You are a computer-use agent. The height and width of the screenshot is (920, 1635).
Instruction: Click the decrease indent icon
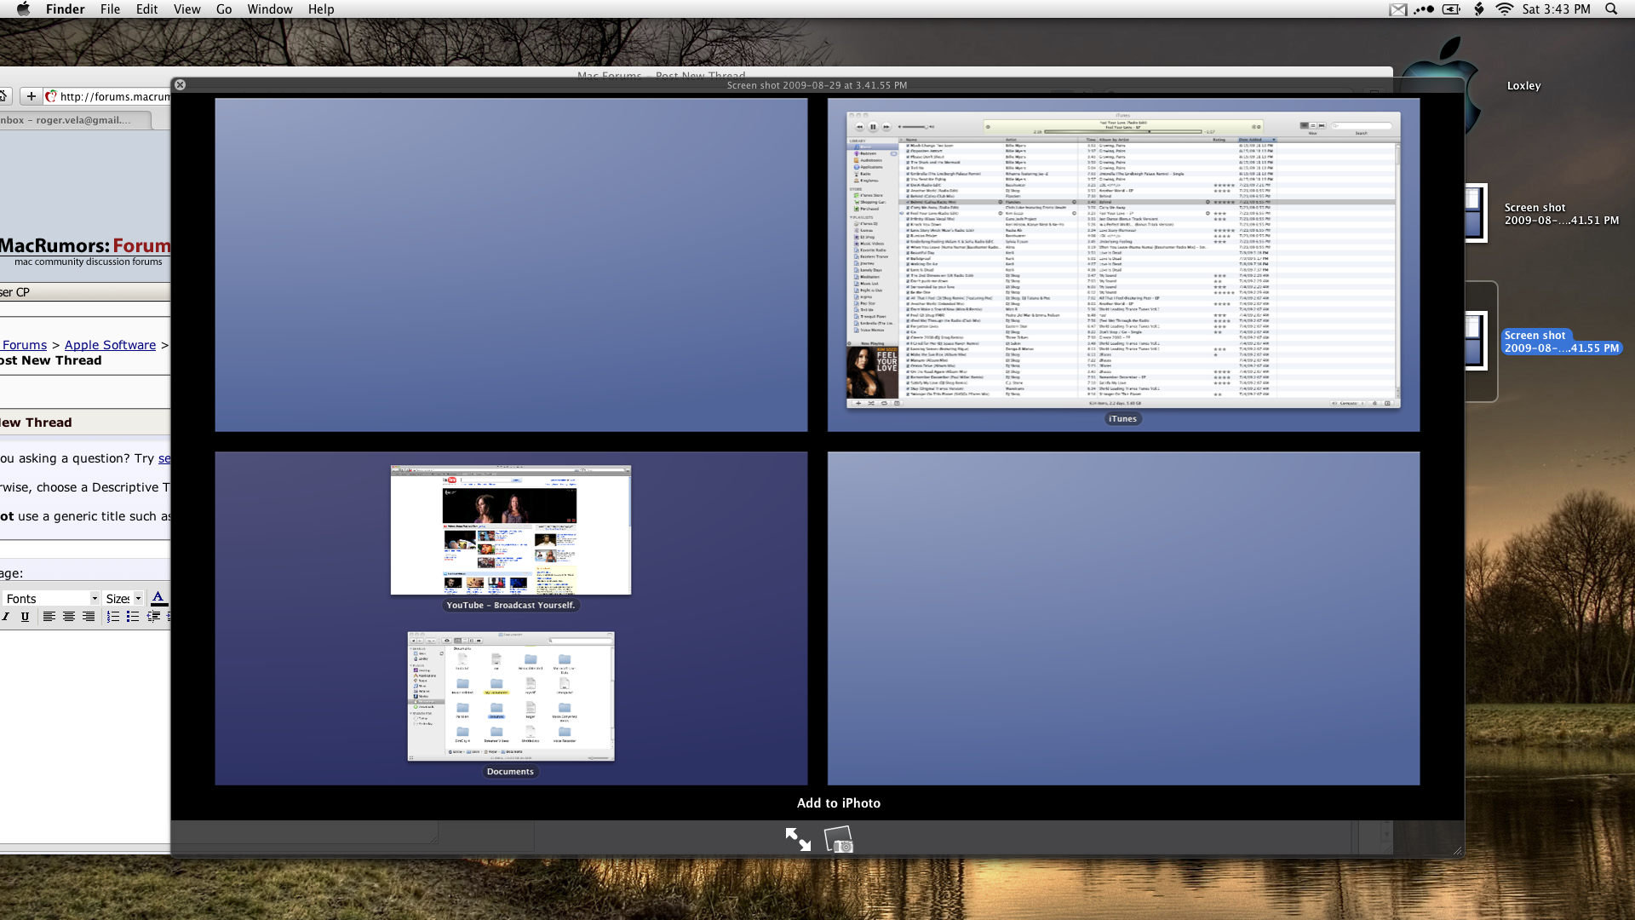153,617
